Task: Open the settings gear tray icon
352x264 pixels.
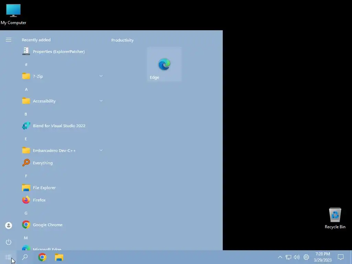Action: [x=306, y=257]
